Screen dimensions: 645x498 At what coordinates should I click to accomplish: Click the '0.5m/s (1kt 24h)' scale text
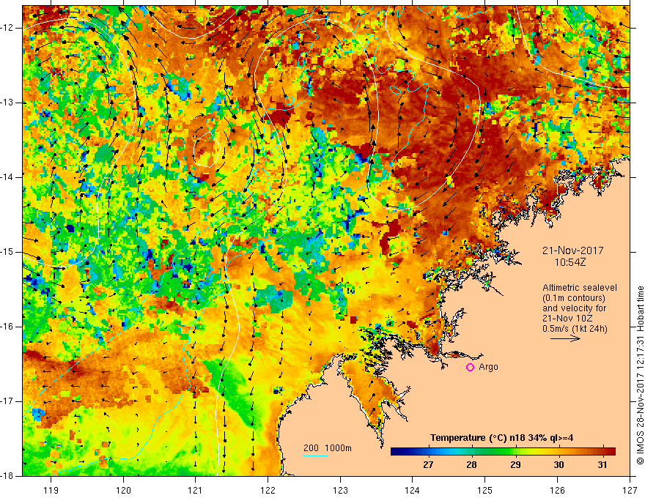coord(575,329)
